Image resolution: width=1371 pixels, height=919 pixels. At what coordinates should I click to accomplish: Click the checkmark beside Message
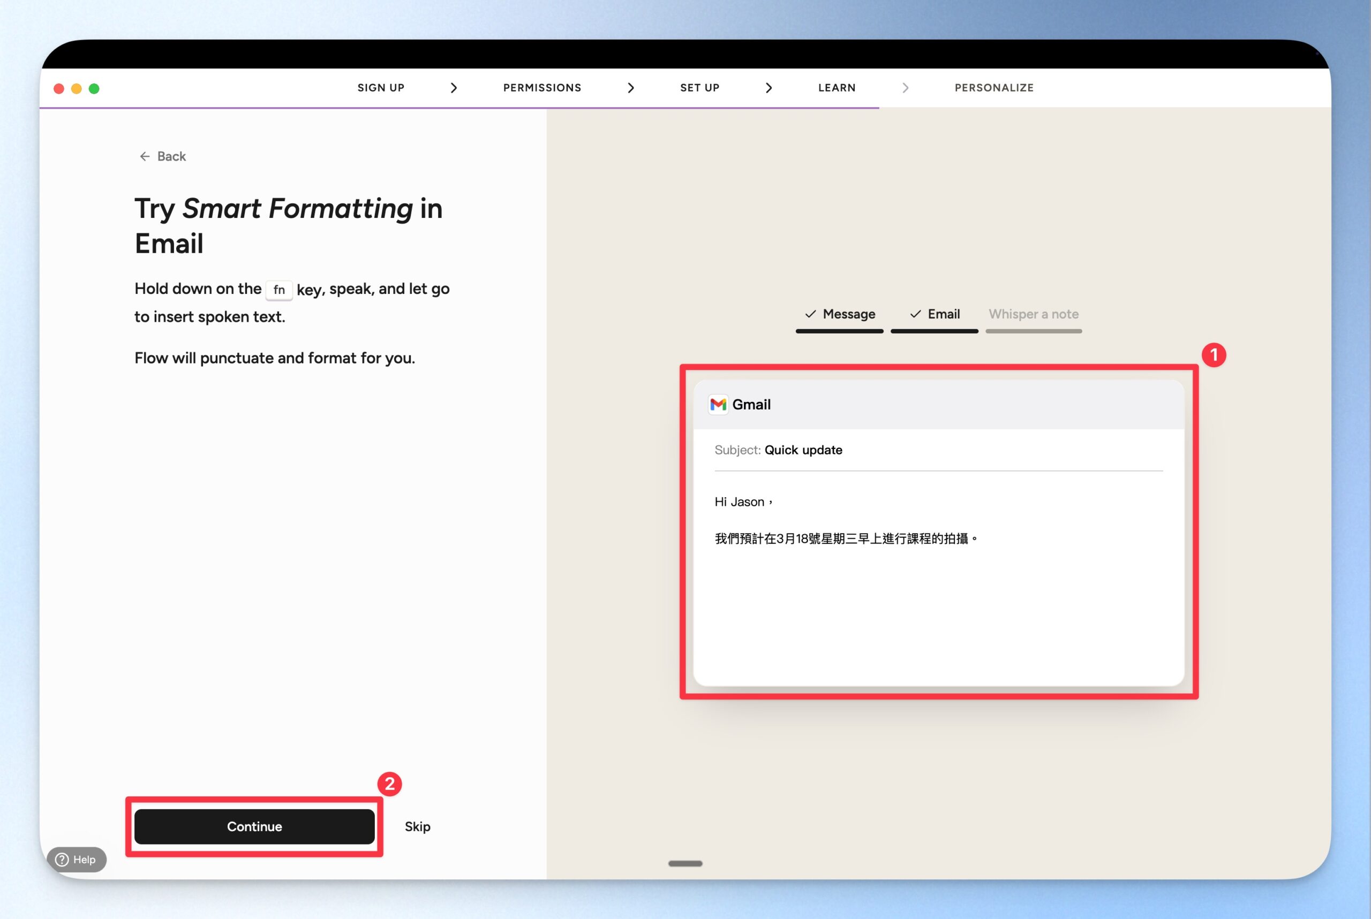(x=810, y=314)
